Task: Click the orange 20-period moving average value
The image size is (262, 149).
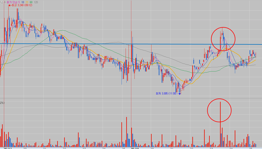Action: coord(27,2)
